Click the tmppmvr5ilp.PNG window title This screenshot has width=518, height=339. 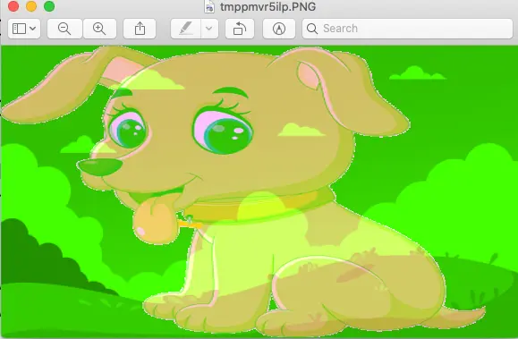tap(267, 6)
